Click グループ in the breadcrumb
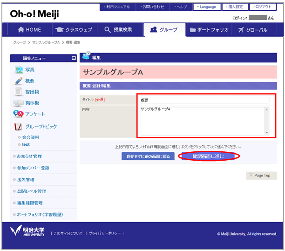This screenshot has width=285, height=251. 19,42
